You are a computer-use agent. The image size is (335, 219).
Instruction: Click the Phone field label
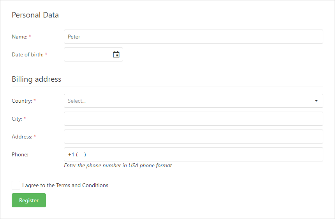coord(20,154)
